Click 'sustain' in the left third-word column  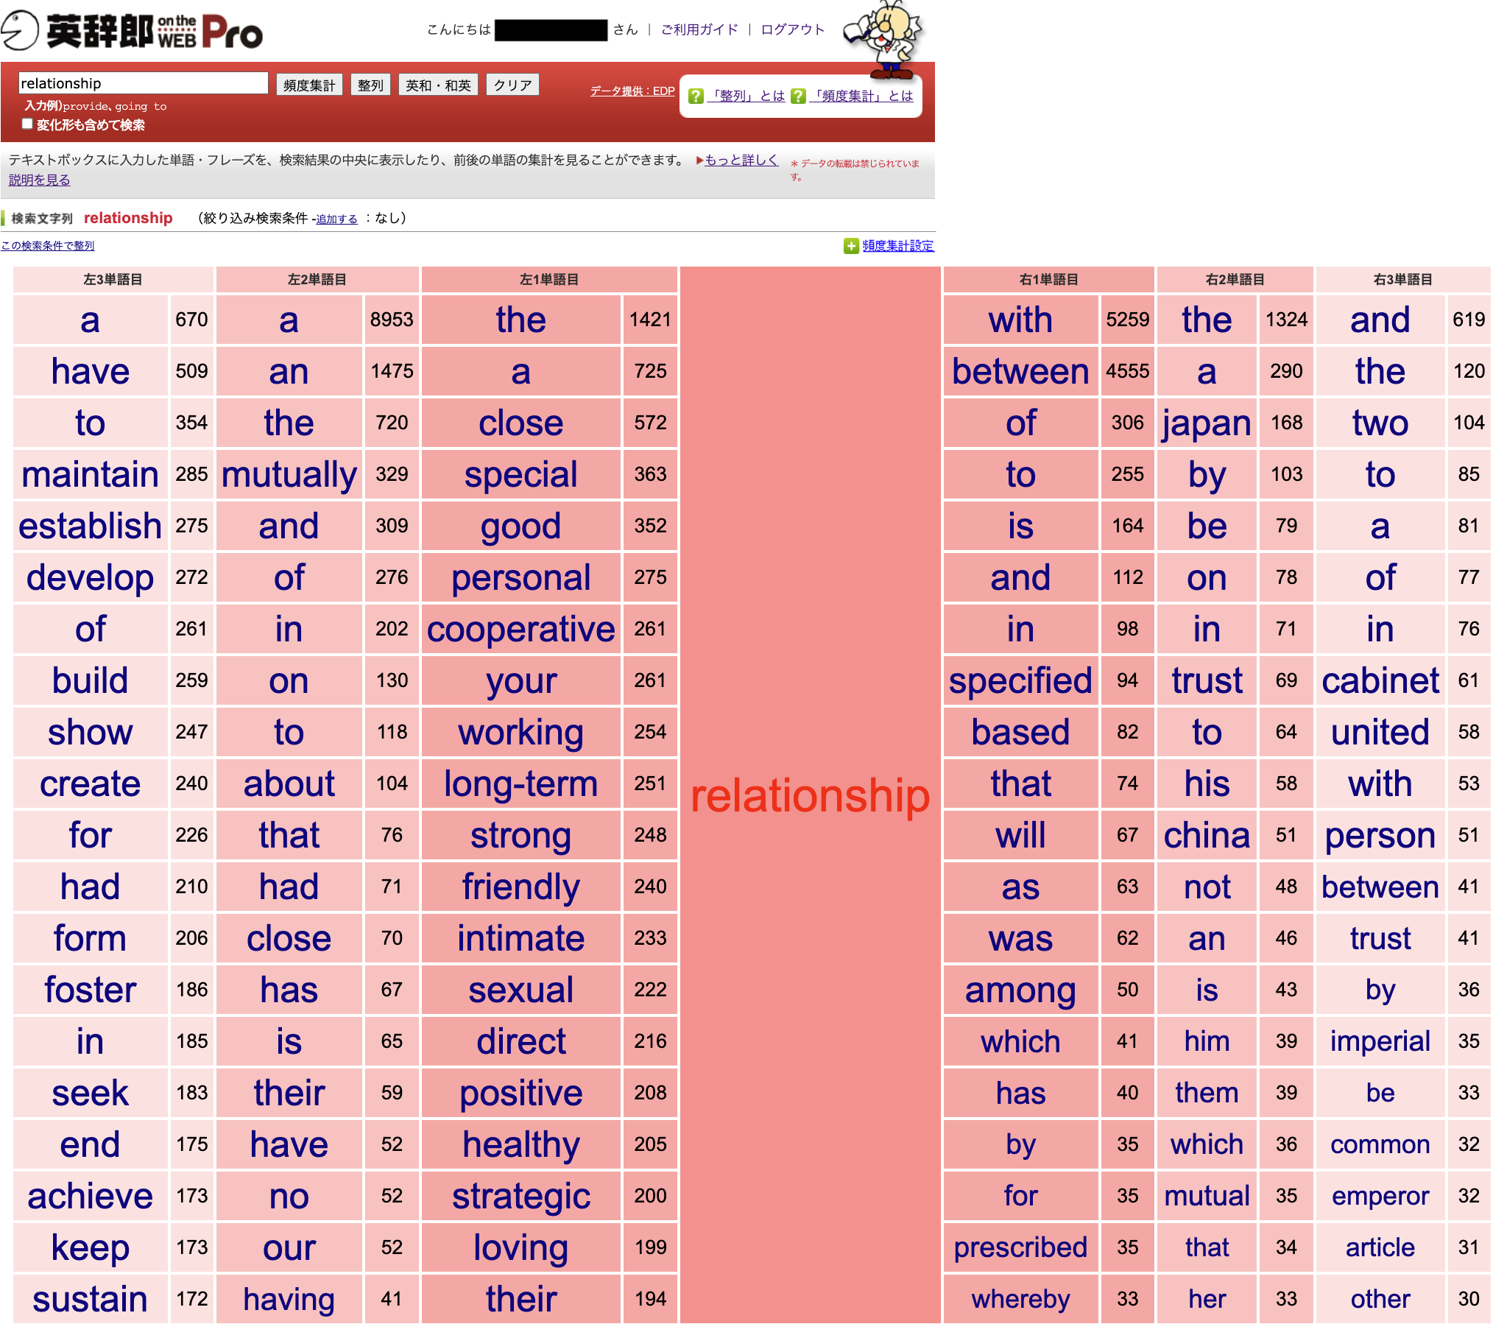pos(91,1300)
